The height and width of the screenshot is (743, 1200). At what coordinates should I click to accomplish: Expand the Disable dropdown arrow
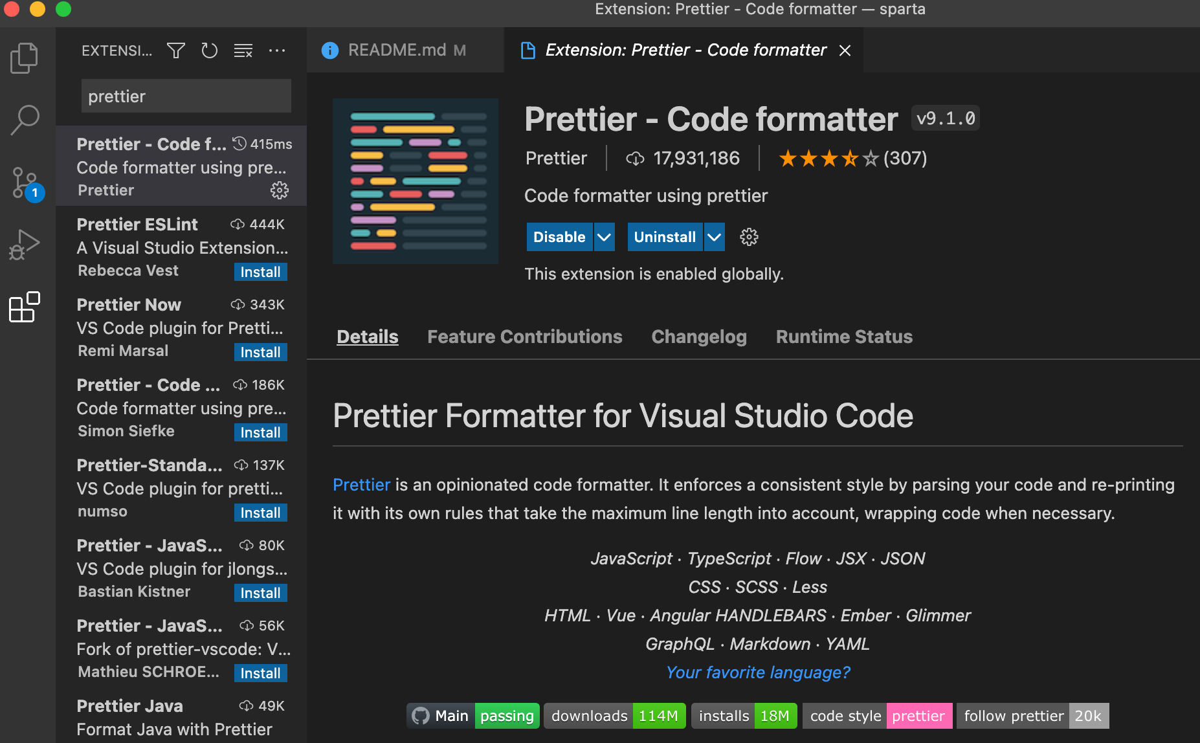[x=604, y=237]
